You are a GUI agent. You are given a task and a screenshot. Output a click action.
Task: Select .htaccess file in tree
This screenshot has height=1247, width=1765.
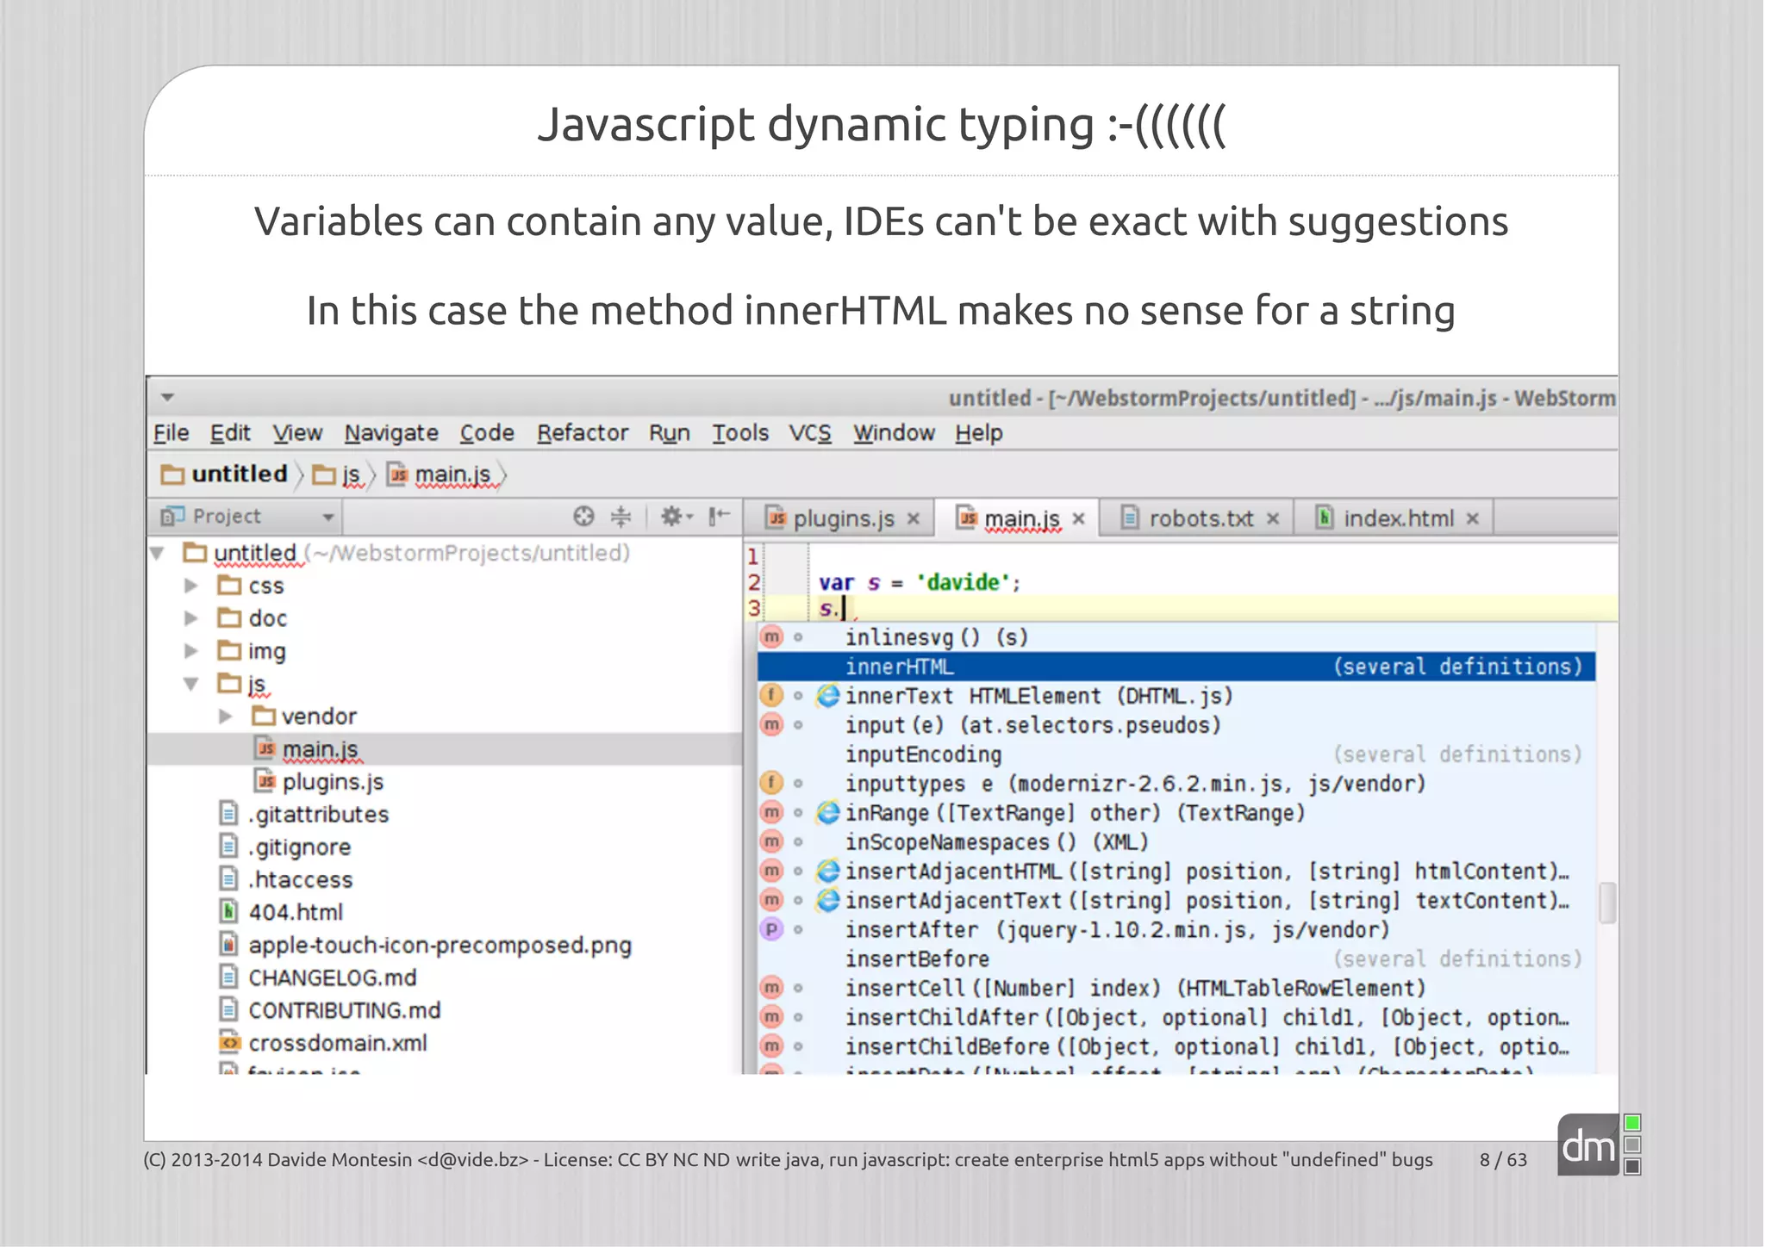286,879
